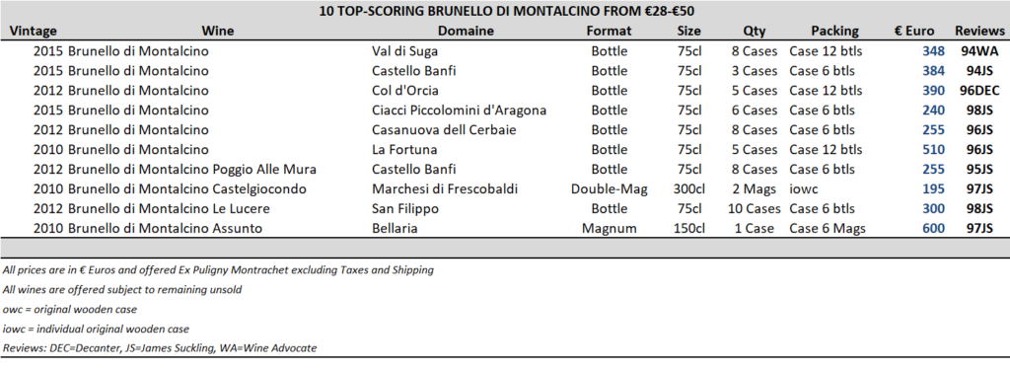Click the price 384 for Castello Banfi 2015
The height and width of the screenshot is (370, 1010).
pos(933,71)
